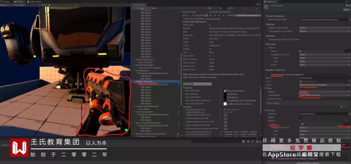Open the Editor target dropdown in Frame Debug
The height and width of the screenshot is (164, 351).
[158, 8]
